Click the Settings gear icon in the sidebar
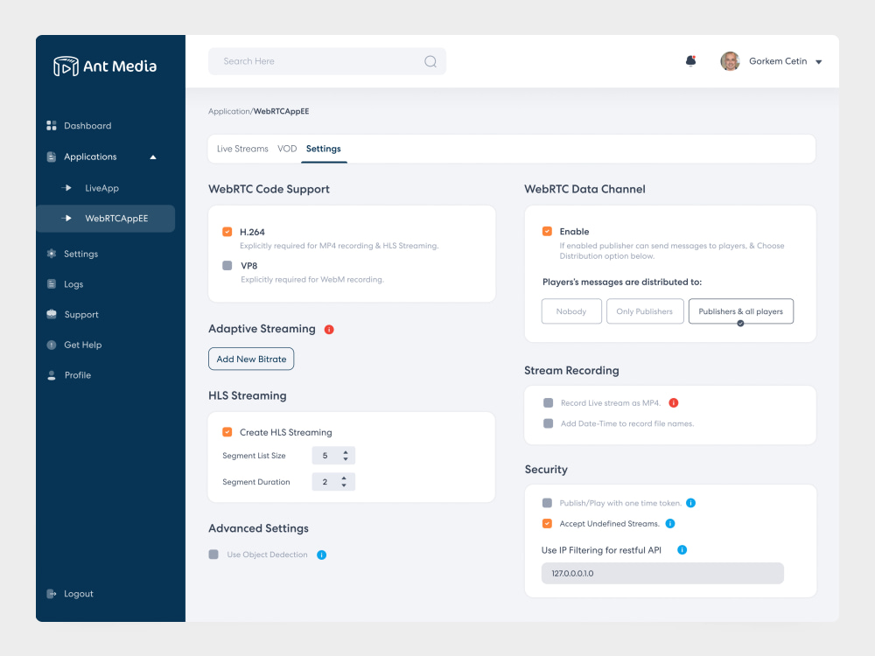Viewport: 875px width, 656px height. coord(52,254)
